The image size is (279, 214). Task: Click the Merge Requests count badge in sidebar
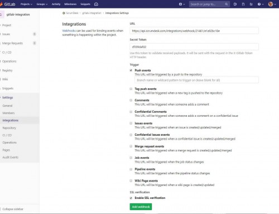[35, 43]
